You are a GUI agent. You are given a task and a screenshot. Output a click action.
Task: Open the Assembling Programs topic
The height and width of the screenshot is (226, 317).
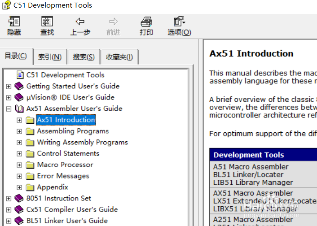pos(73,131)
